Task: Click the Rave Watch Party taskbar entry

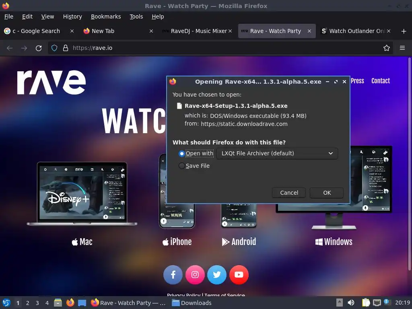Action: [128, 303]
